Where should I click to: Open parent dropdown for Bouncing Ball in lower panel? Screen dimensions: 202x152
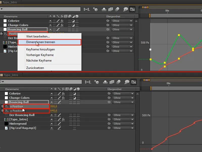coord(123,102)
